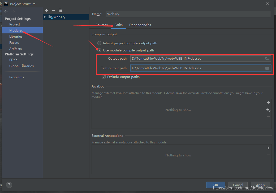This screenshot has height=193, width=276.
Task: Switch to the Dependencies tab
Action: pyautogui.click(x=140, y=25)
